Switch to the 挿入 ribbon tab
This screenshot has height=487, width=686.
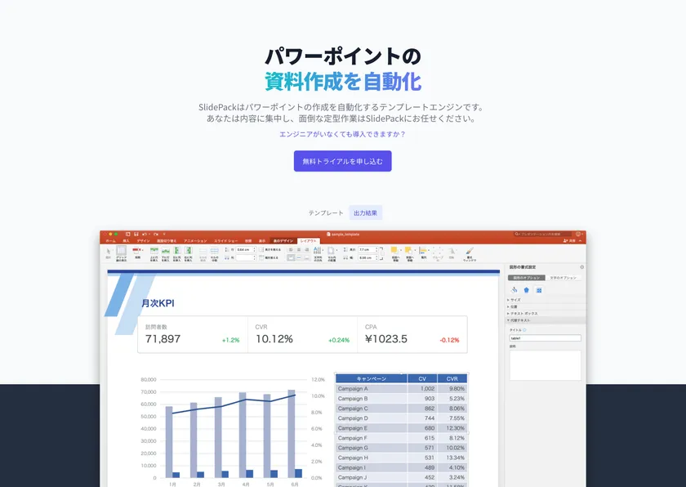pos(126,241)
